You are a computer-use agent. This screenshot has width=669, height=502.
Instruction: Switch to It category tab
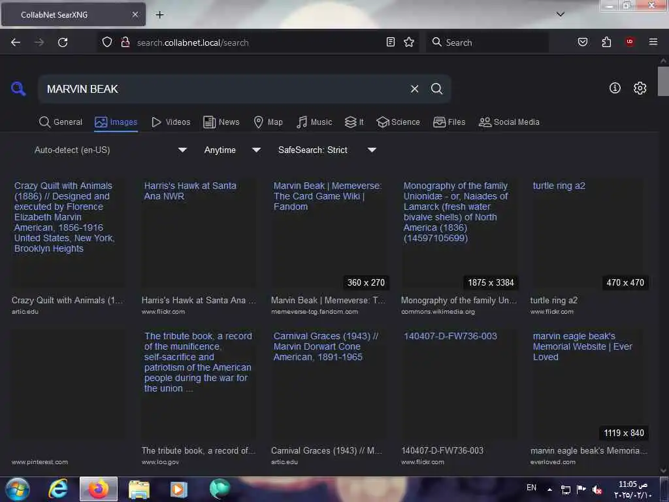pyautogui.click(x=354, y=122)
